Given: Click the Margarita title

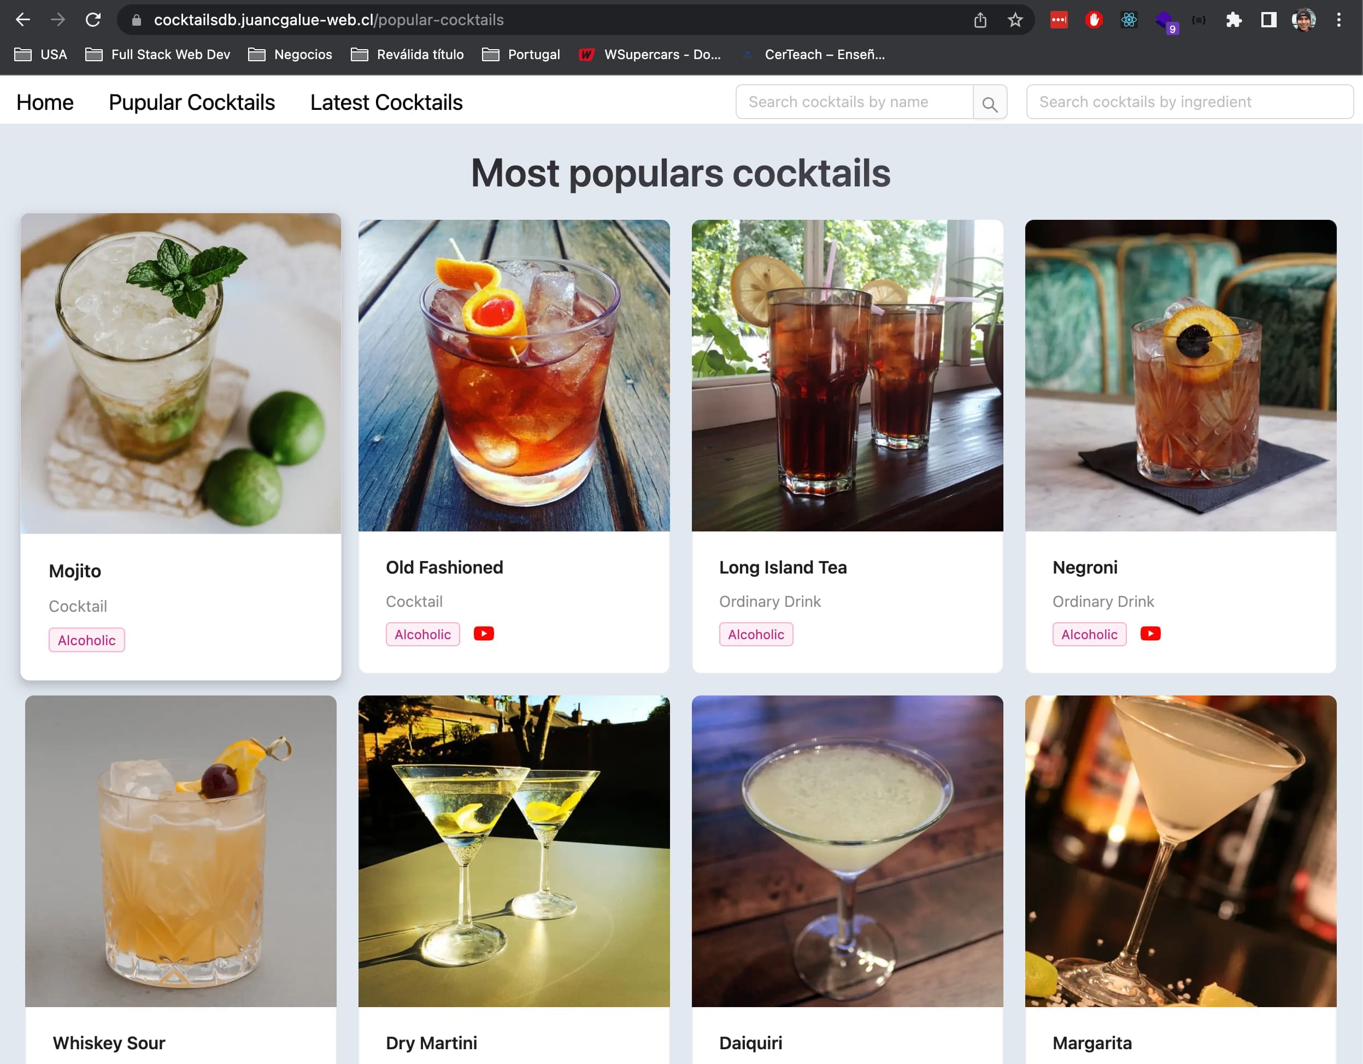Looking at the screenshot, I should coord(1092,1043).
